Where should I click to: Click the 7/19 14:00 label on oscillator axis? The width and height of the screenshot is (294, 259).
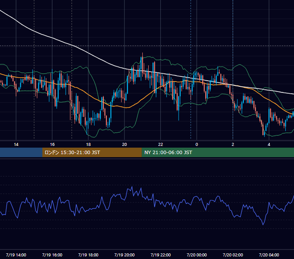(16, 255)
